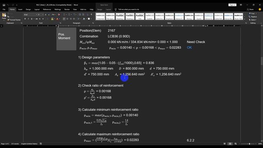This screenshot has width=263, height=148.
Task: Align text left
Action: coord(64,19)
